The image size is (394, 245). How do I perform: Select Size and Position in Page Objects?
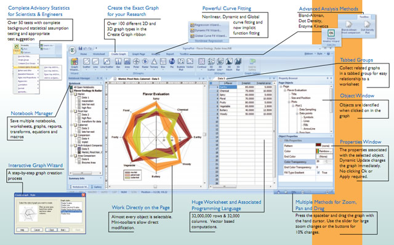(301, 98)
